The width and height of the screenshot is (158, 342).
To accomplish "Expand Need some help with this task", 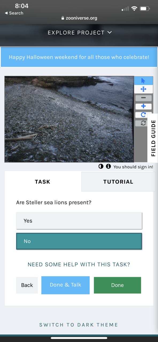I will 79,265.
